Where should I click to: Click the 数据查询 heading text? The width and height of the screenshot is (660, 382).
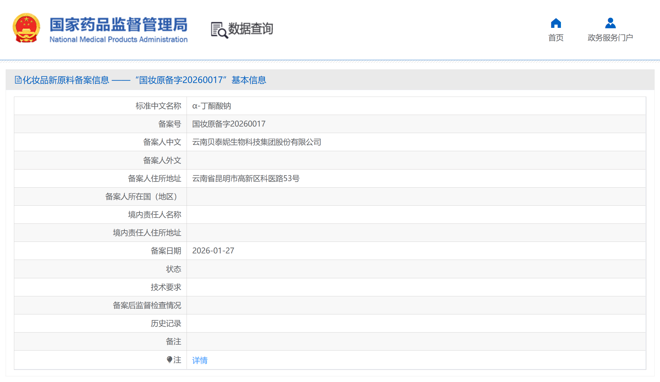click(250, 29)
